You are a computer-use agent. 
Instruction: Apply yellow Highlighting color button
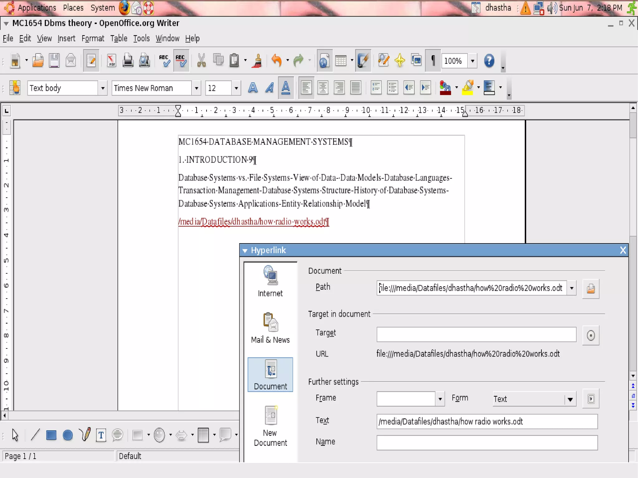468,88
